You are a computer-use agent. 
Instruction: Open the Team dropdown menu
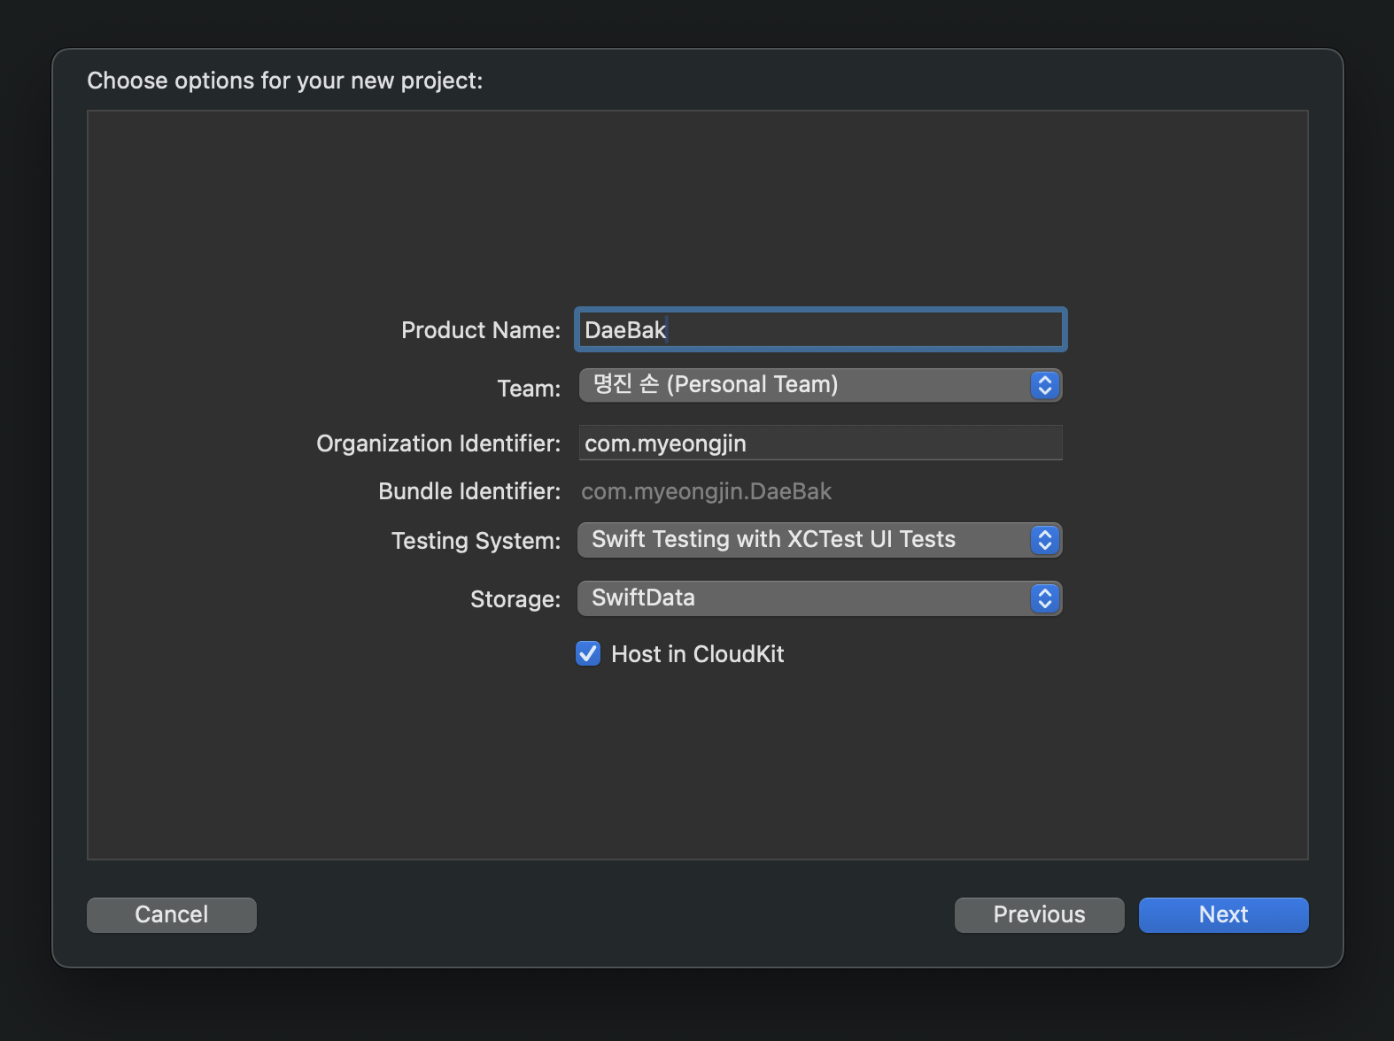pos(820,385)
